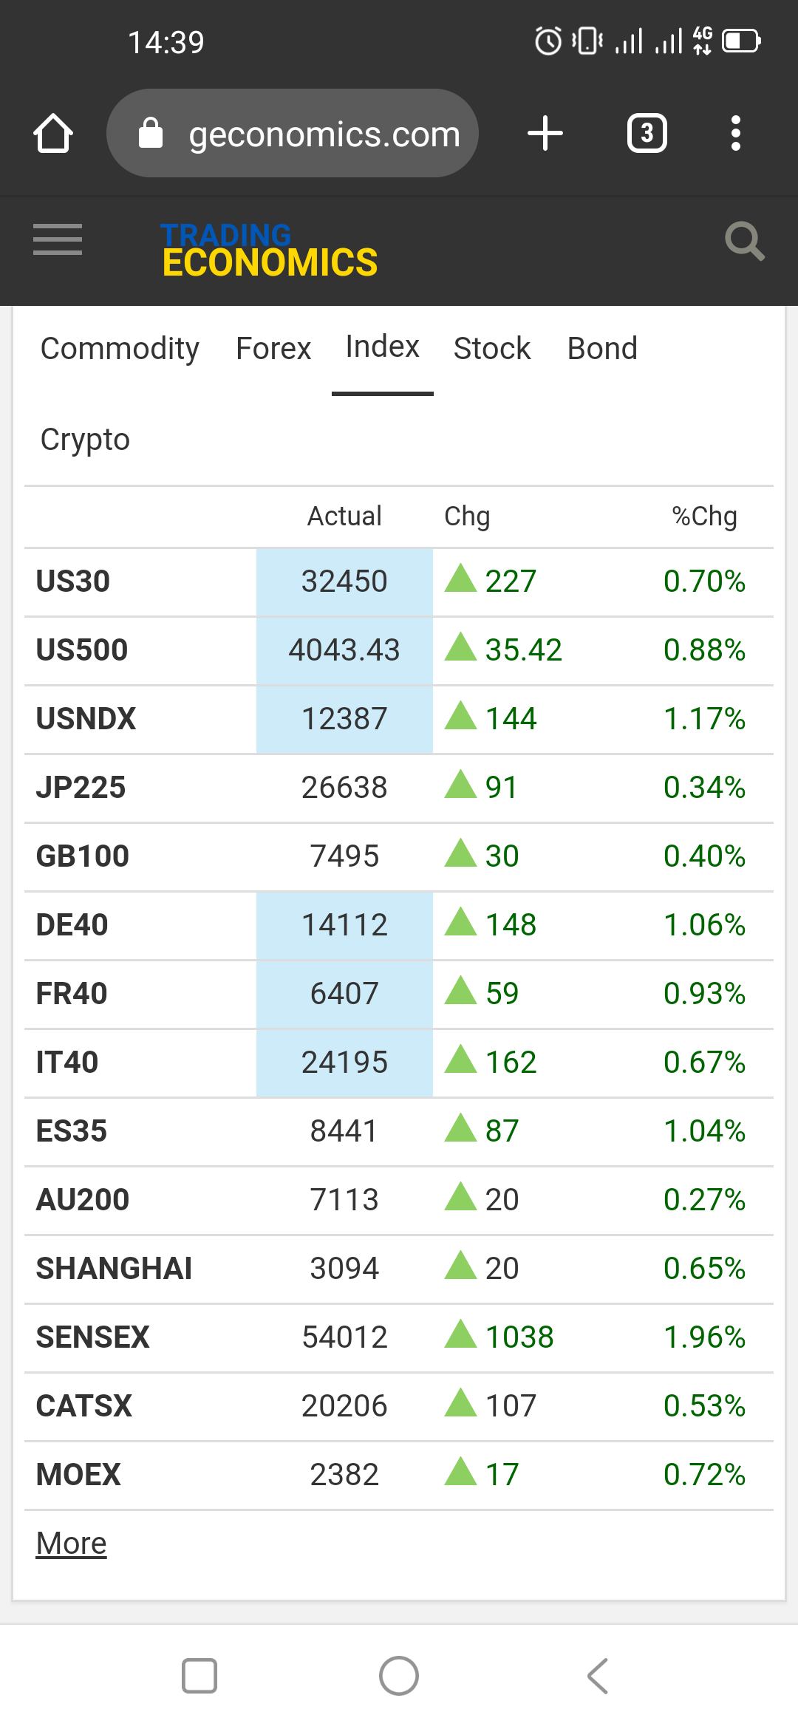Tap the Android recent apps square
This screenshot has width=798, height=1729.
pyautogui.click(x=199, y=1675)
